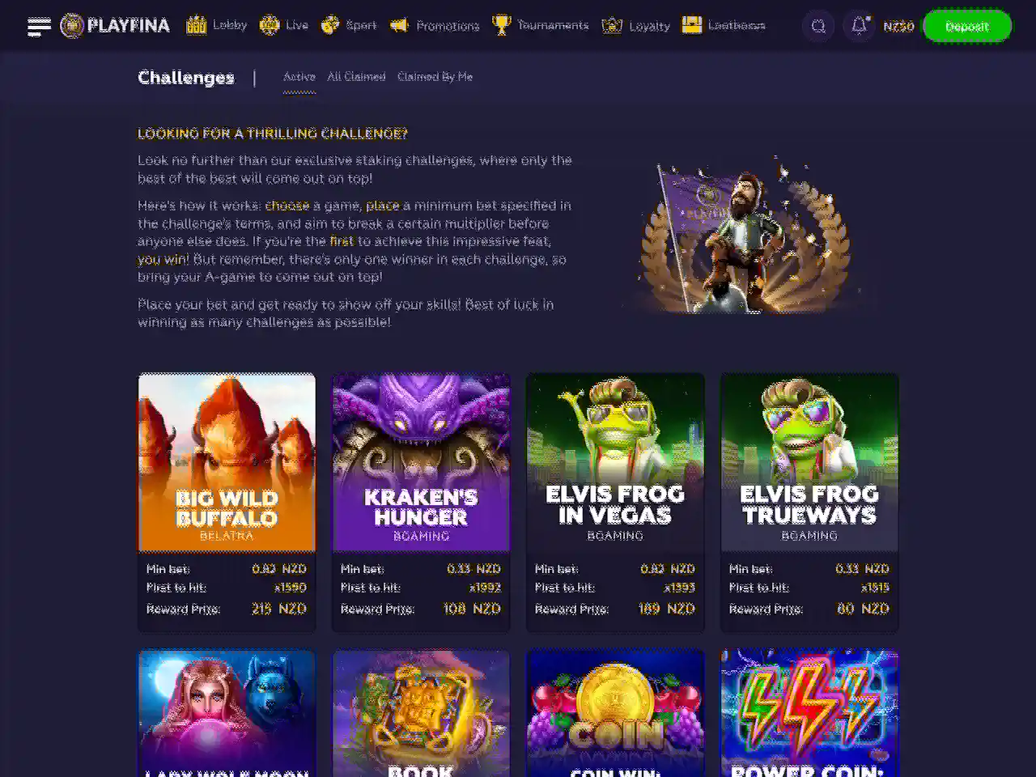Screen dimensions: 1036x777
Task: Click the green Deposit button
Action: pyautogui.click(x=967, y=26)
